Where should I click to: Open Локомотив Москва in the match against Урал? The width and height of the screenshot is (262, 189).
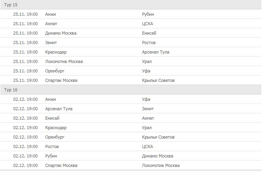(x=64, y=61)
